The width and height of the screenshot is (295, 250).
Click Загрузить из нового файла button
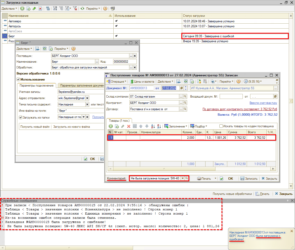pyautogui.click(x=71, y=127)
